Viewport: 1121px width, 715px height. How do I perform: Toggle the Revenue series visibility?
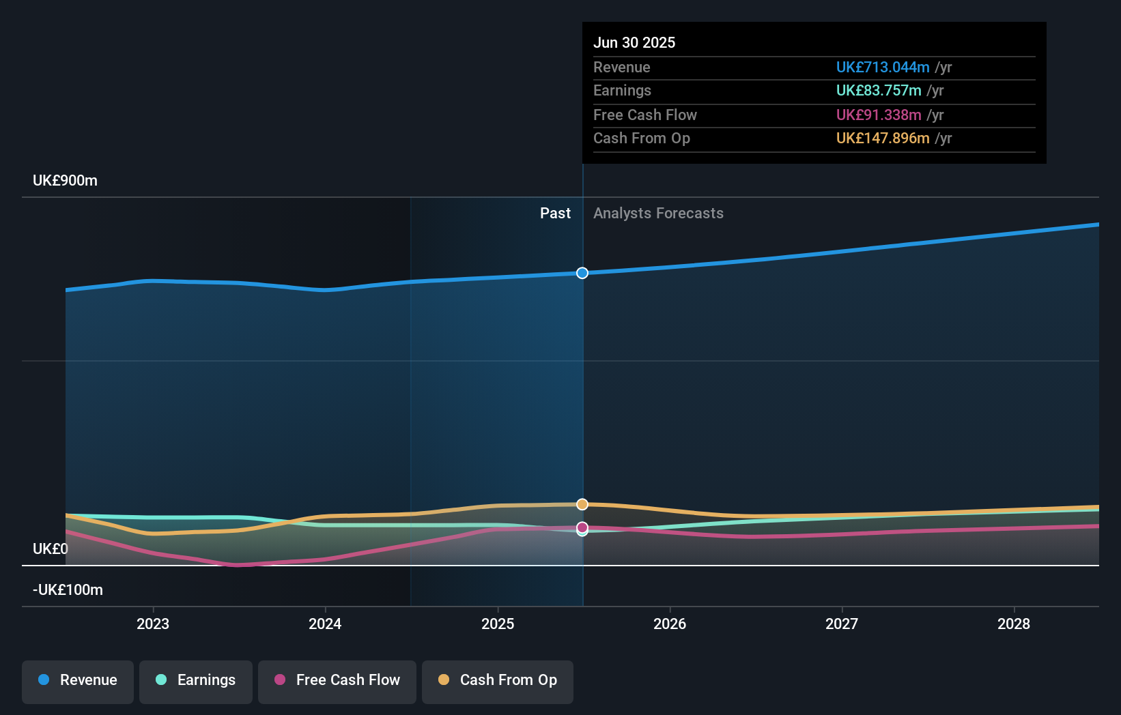pyautogui.click(x=77, y=682)
